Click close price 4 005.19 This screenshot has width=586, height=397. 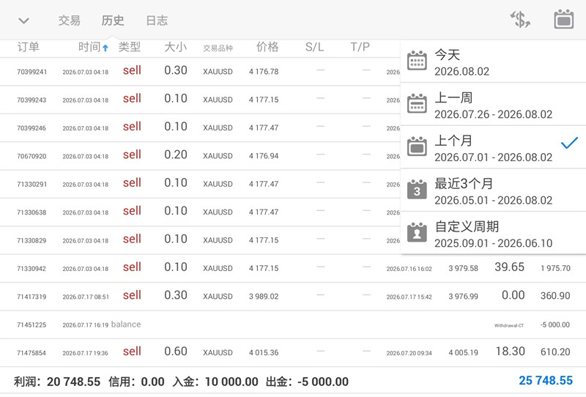(x=464, y=352)
